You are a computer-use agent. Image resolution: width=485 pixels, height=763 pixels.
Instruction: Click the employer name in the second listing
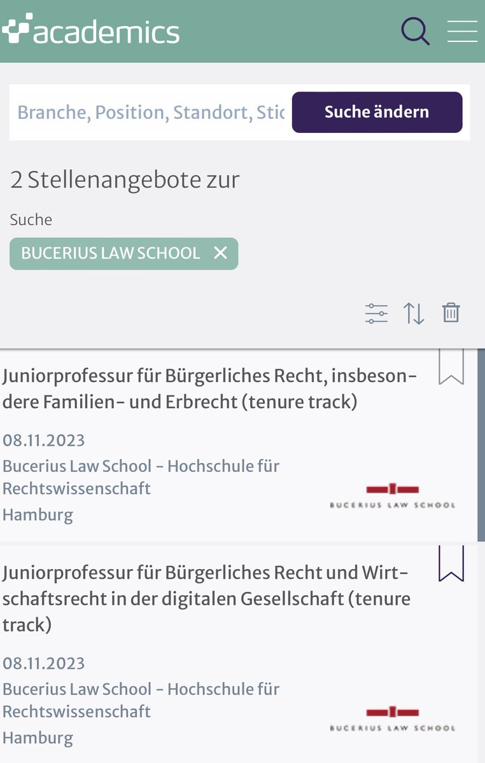(141, 700)
